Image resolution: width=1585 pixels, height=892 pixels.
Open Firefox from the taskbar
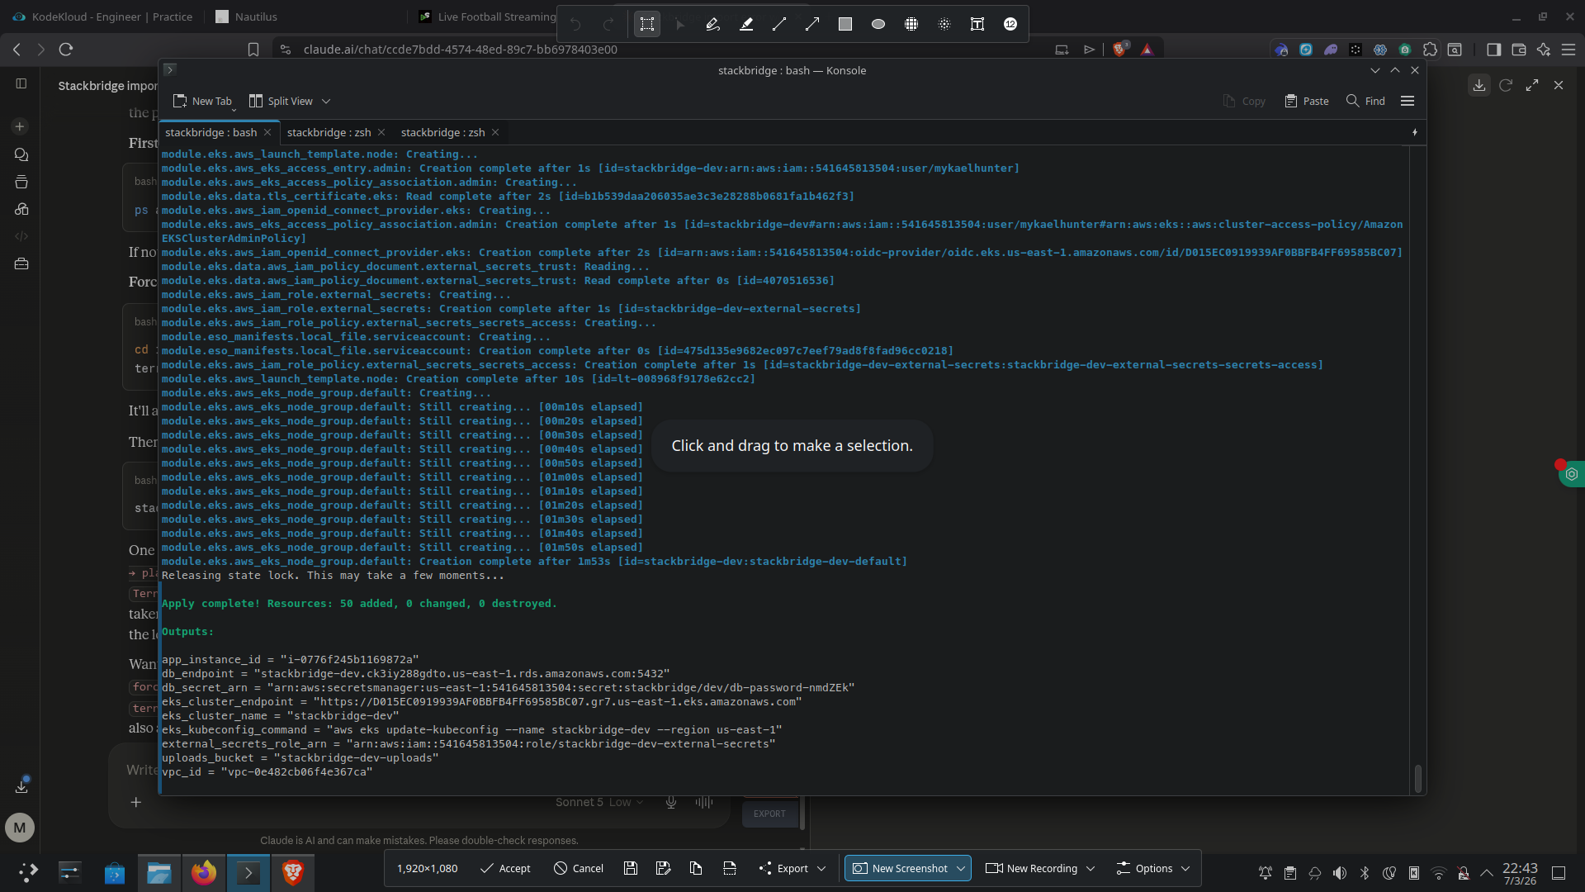point(203,872)
